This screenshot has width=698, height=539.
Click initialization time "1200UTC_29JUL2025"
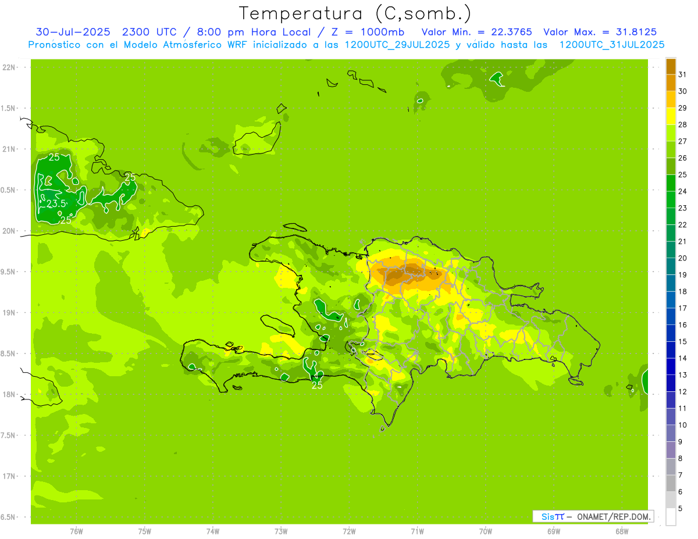click(397, 45)
